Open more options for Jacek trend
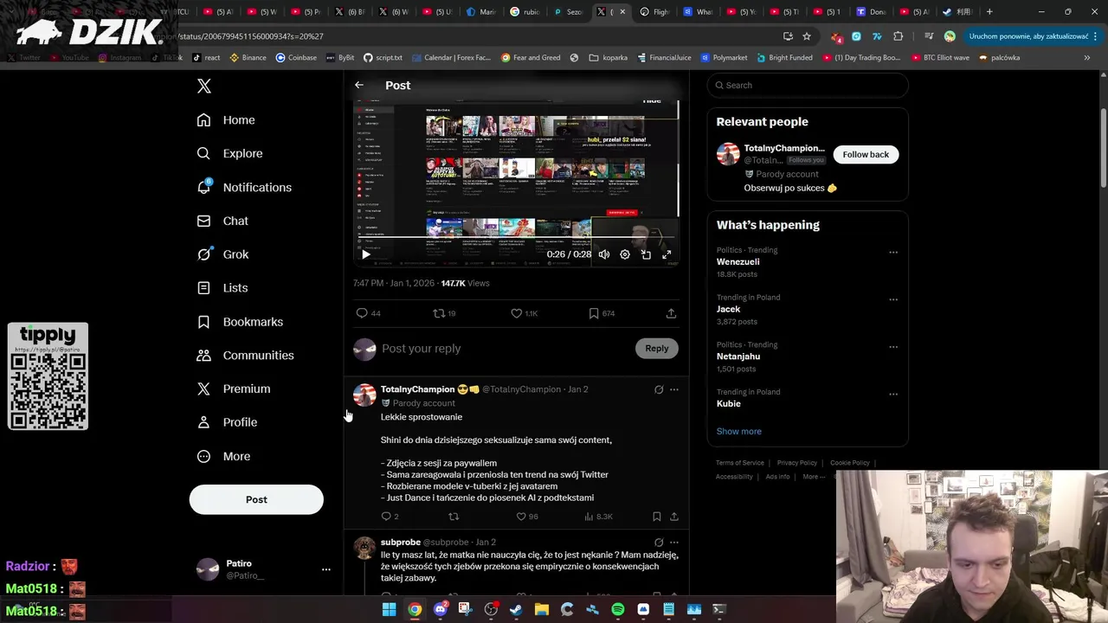 pos(893,299)
